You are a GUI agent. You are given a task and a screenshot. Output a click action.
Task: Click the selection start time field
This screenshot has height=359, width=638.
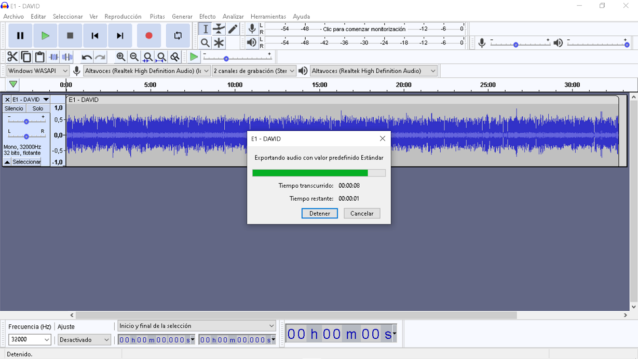click(156, 340)
